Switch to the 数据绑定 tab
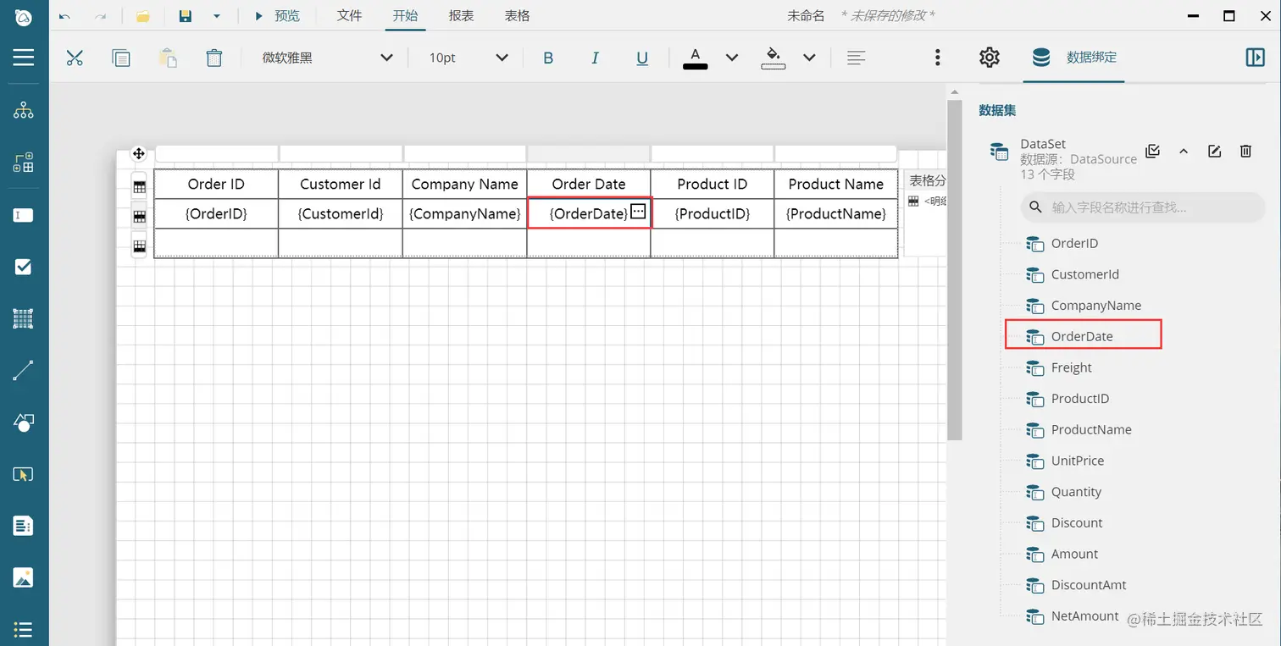1281x646 pixels. pyautogui.click(x=1073, y=57)
